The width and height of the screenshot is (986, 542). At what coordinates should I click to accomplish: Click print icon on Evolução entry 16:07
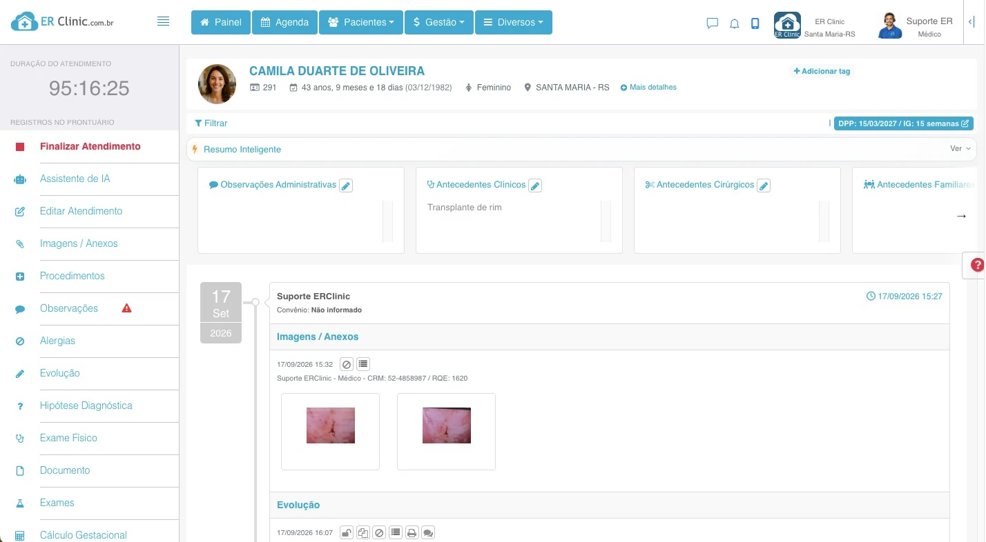click(412, 533)
